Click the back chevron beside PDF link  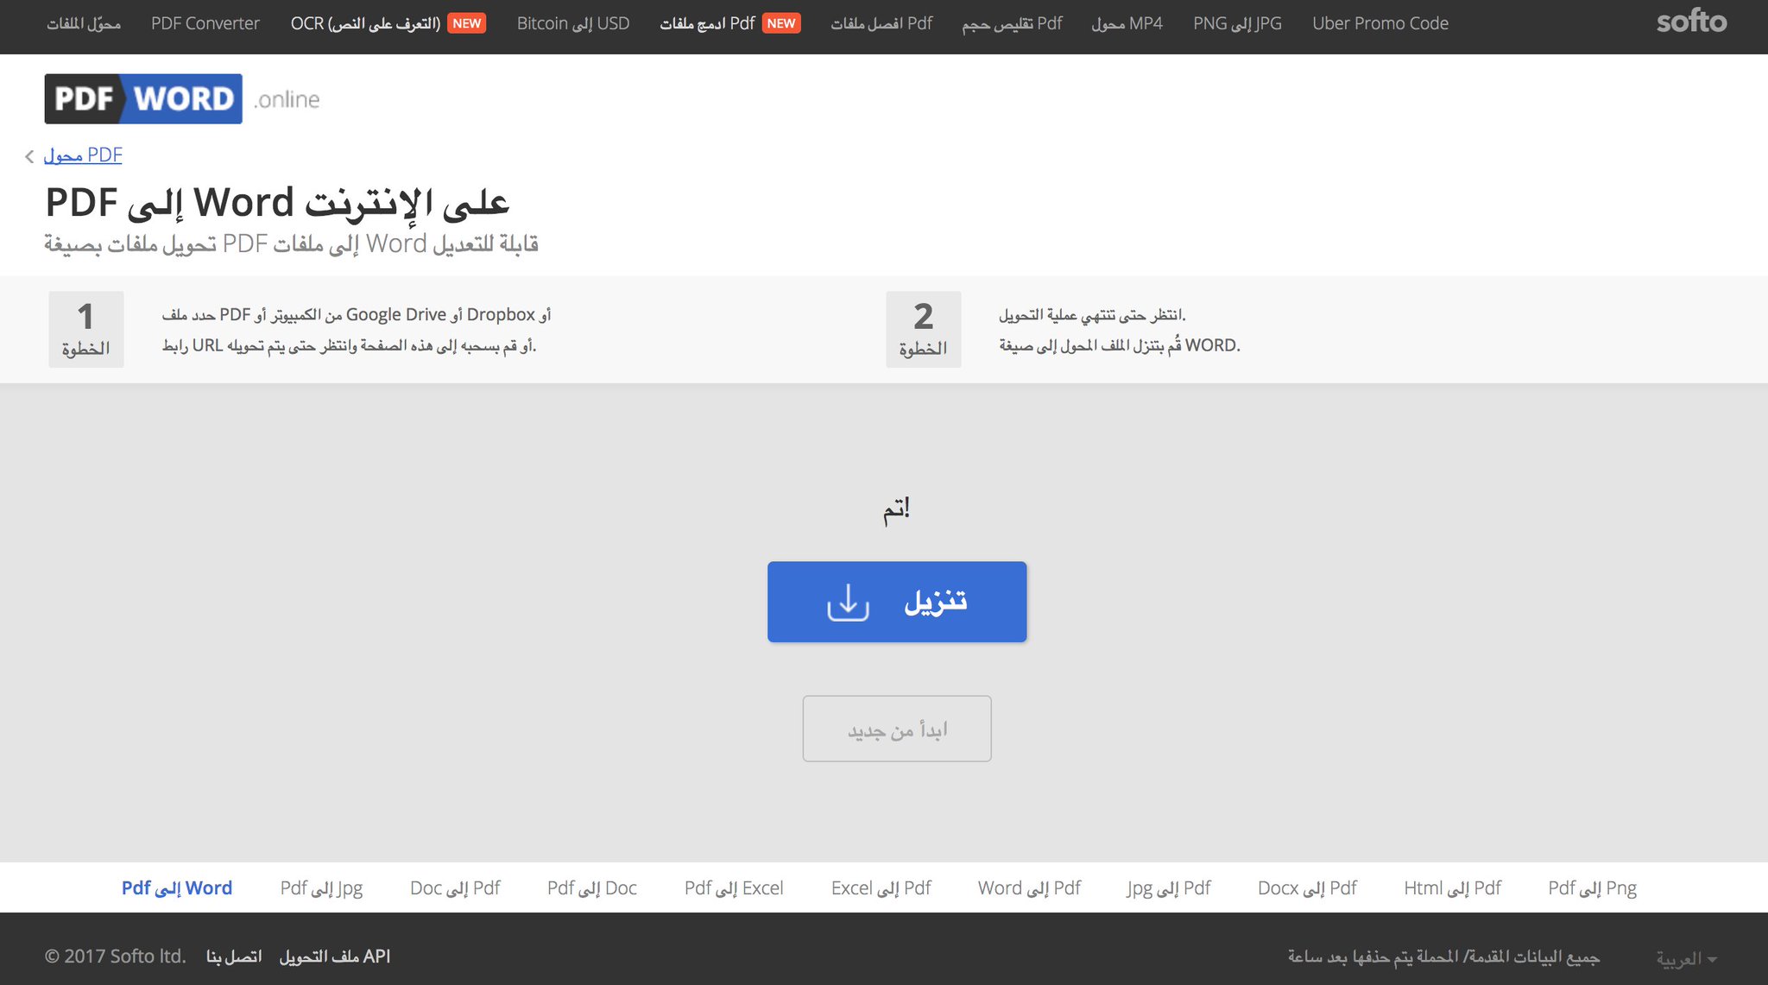(x=29, y=156)
